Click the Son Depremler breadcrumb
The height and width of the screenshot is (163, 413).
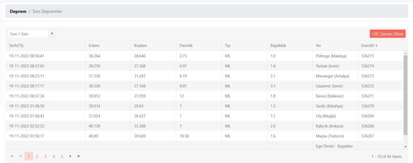pyautogui.click(x=47, y=11)
